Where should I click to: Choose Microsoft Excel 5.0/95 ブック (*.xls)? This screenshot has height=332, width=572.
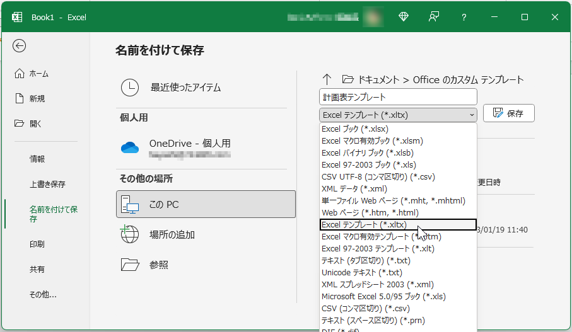click(398, 296)
